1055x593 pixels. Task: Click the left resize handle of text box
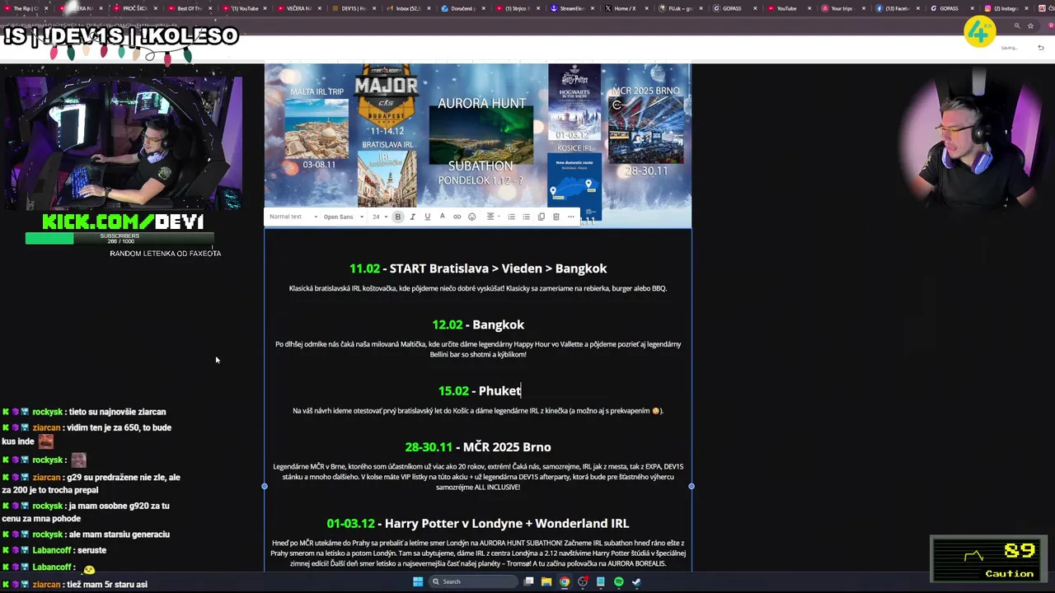[x=265, y=486]
